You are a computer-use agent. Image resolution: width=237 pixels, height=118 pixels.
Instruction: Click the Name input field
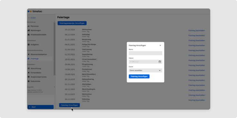[146, 53]
